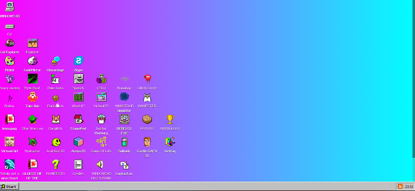
Task: Launch the Doctor Marburg icon
Action: click(101, 120)
